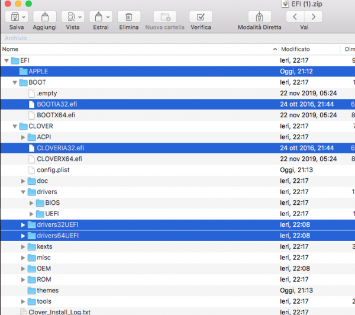Expand the UEFI folder

point(31,214)
